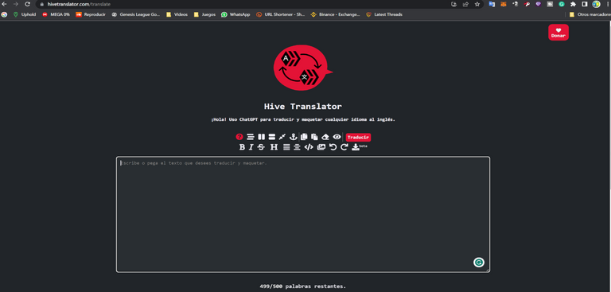
Task: Center the text with the center align icon
Action: (x=297, y=147)
